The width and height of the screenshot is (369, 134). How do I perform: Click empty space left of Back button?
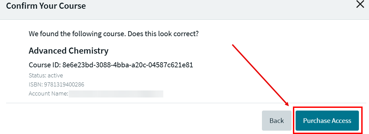pos(135,121)
